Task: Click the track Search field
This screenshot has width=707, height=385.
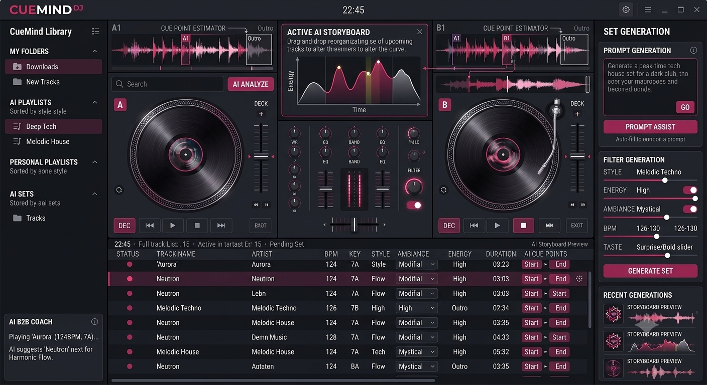Action: coord(168,84)
